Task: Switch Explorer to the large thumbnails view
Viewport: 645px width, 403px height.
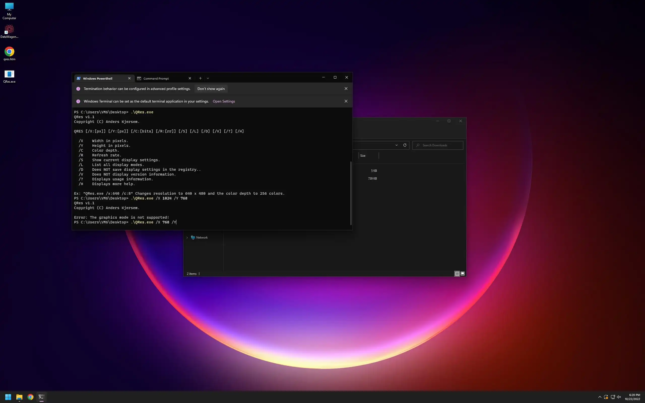Action: click(x=463, y=274)
